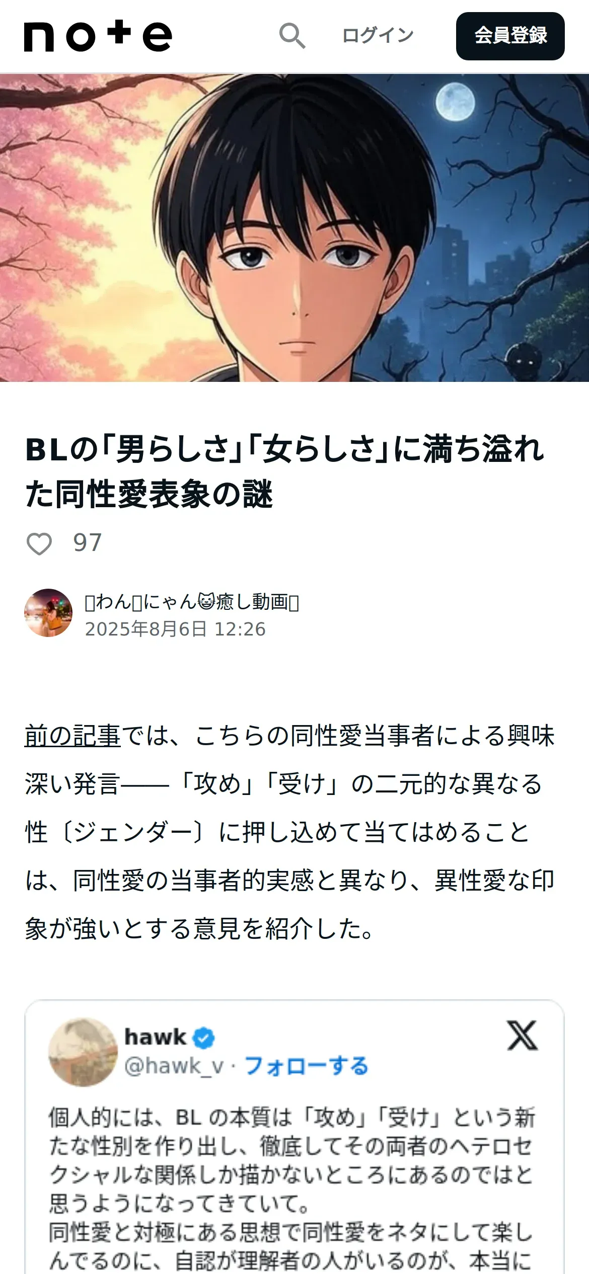Open the X logo in embedded tweet
589x1274 pixels.
coord(523,1036)
